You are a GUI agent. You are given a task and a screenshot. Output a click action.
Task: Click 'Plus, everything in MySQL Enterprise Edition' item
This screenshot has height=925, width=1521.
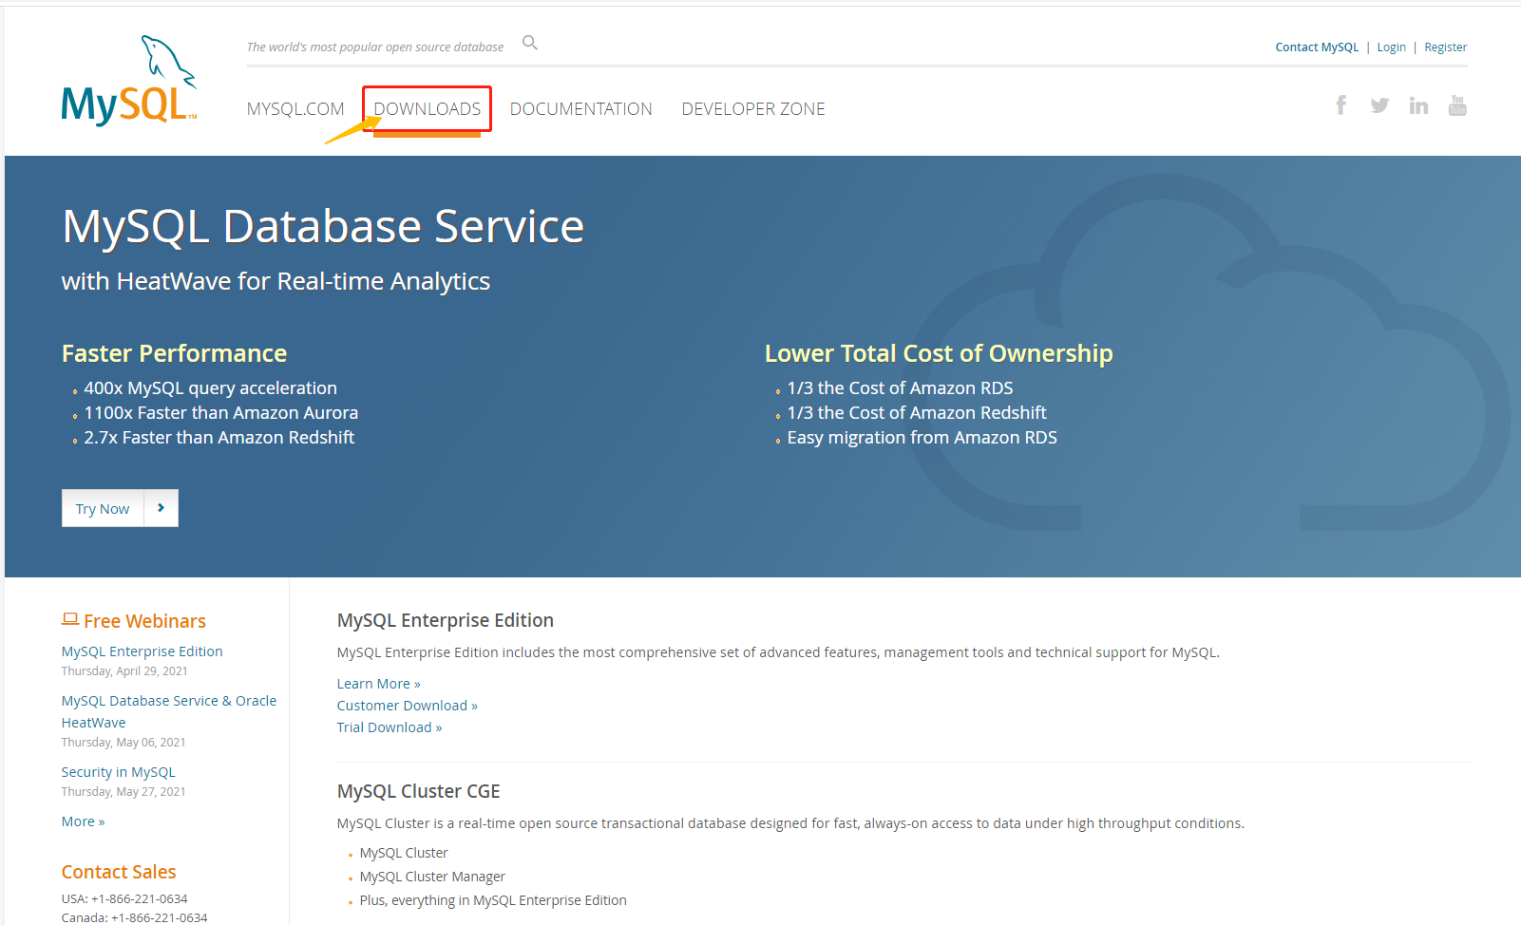[493, 900]
